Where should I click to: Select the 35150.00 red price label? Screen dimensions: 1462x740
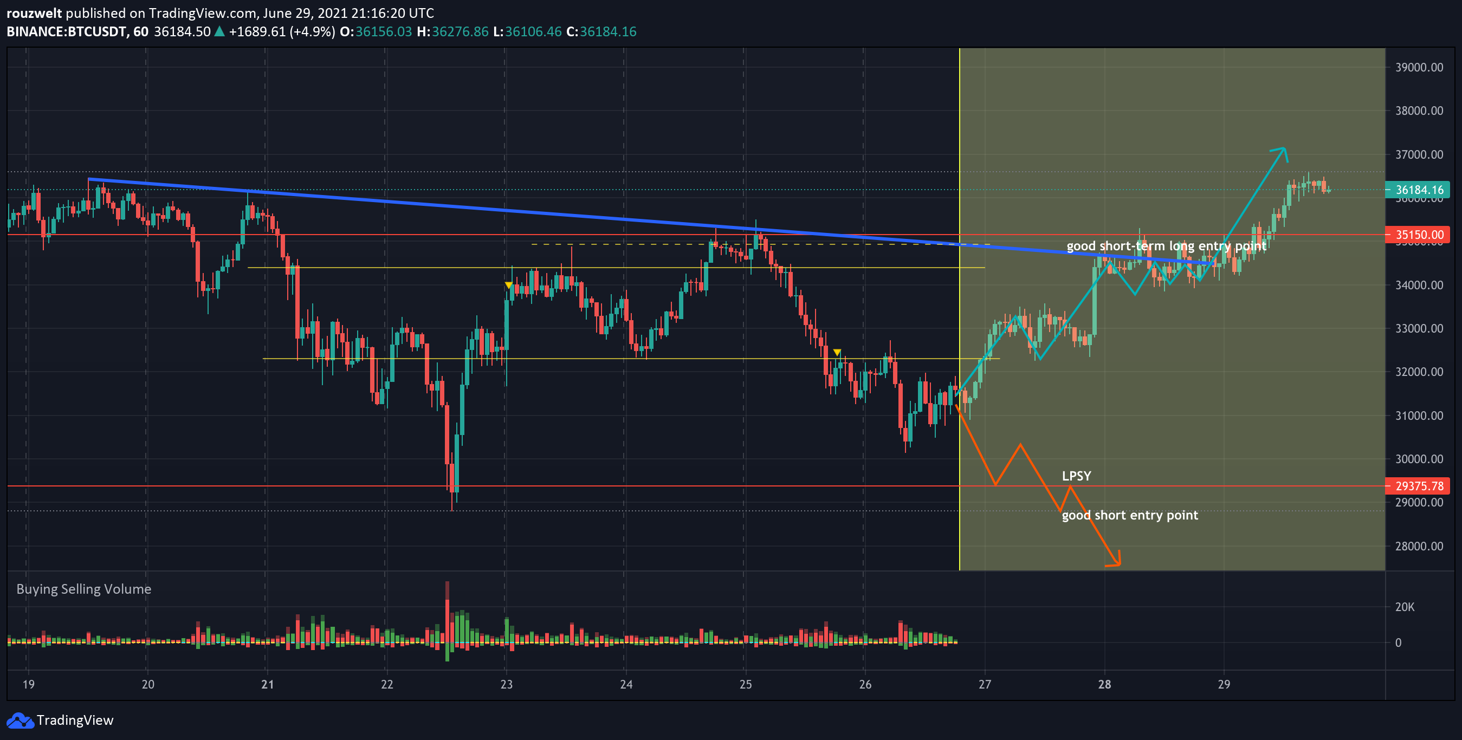coord(1418,235)
